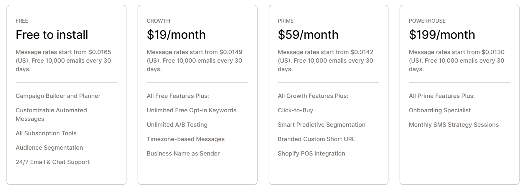Click "Customizable Automated Messages" feature
Screen dimensions: 524x187
coord(51,114)
